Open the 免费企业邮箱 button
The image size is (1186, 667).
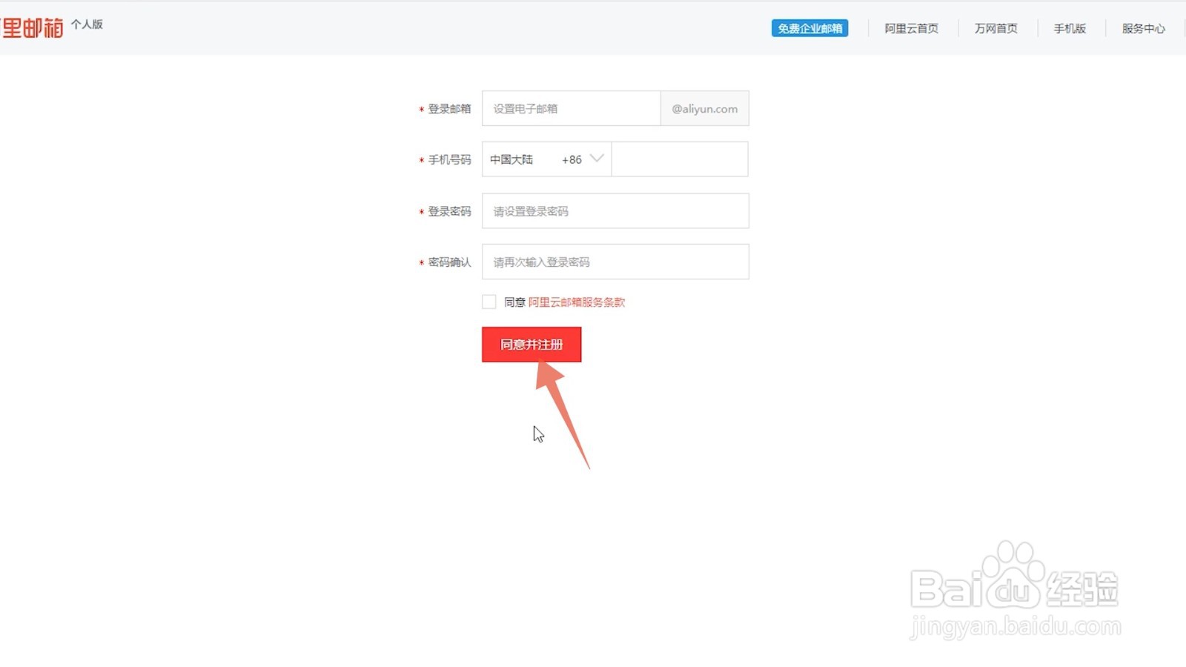809,28
